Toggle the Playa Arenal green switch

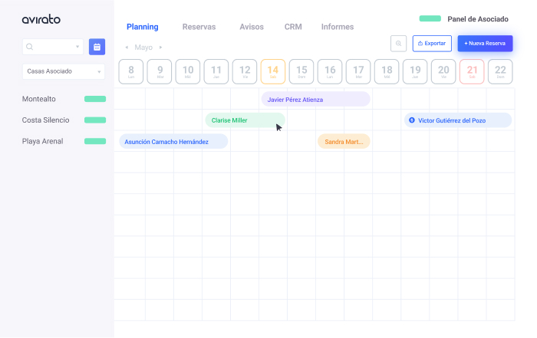pos(94,141)
